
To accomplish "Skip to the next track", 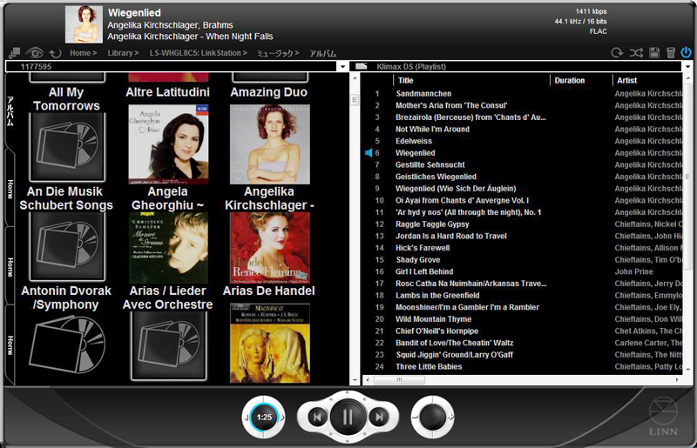I will pos(378,418).
